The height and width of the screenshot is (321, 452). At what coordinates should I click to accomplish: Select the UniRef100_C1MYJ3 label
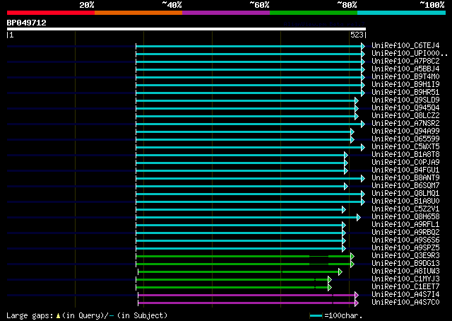pyautogui.click(x=405, y=279)
